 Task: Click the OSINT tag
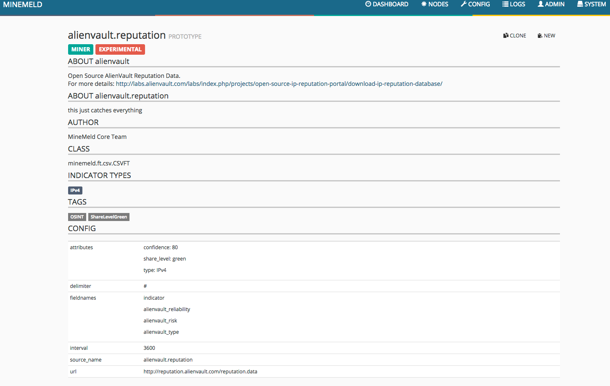tap(77, 217)
